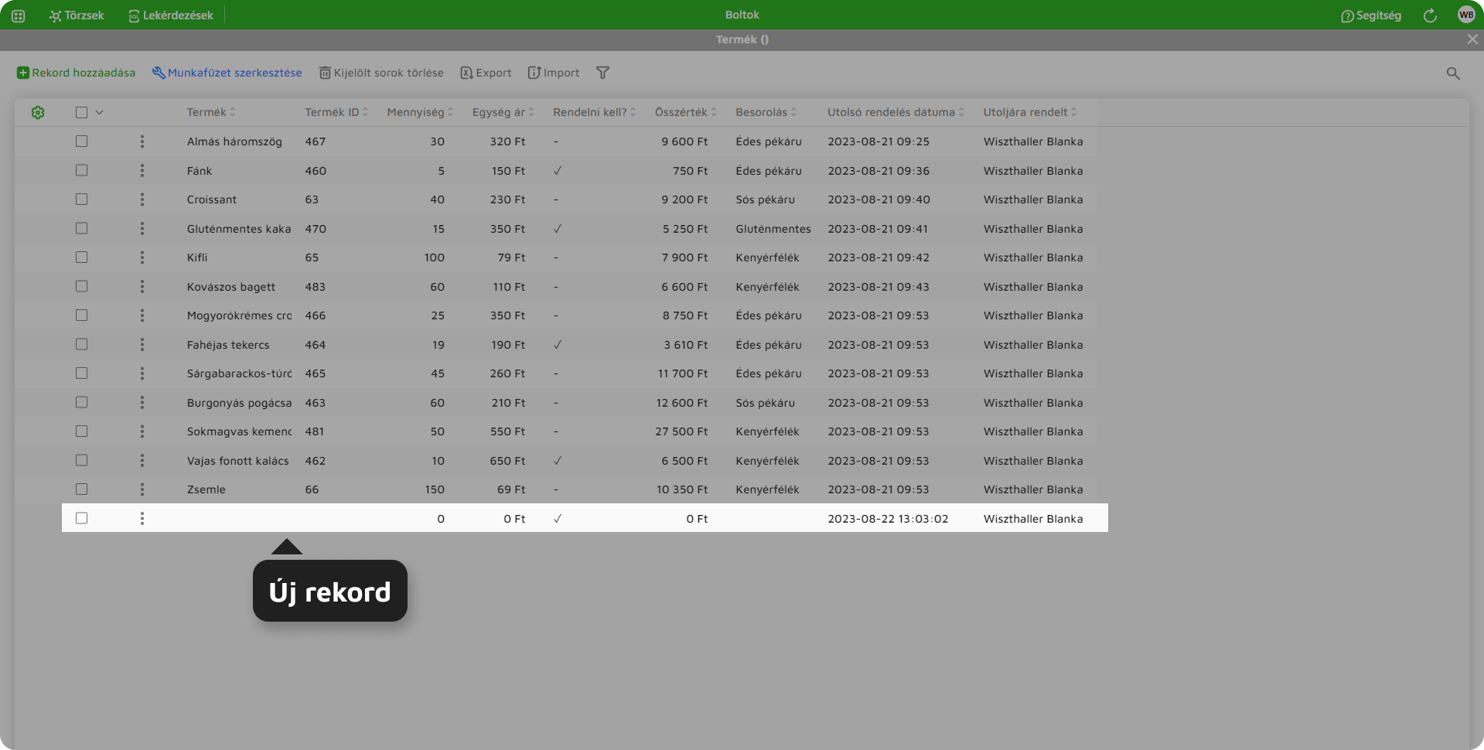Click the Import button
This screenshot has height=750, width=1484.
click(554, 73)
